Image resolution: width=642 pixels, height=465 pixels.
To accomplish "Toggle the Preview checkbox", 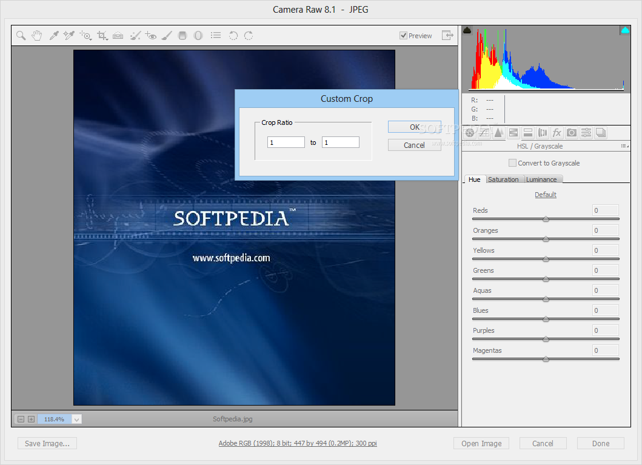I will (x=403, y=36).
